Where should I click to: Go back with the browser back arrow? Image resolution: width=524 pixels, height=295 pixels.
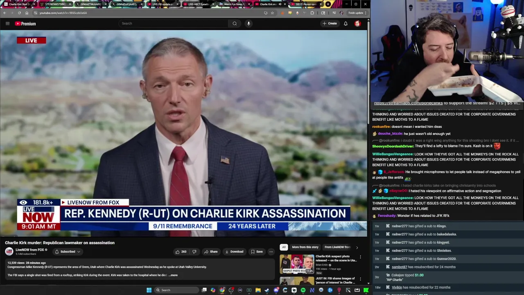pos(5,13)
